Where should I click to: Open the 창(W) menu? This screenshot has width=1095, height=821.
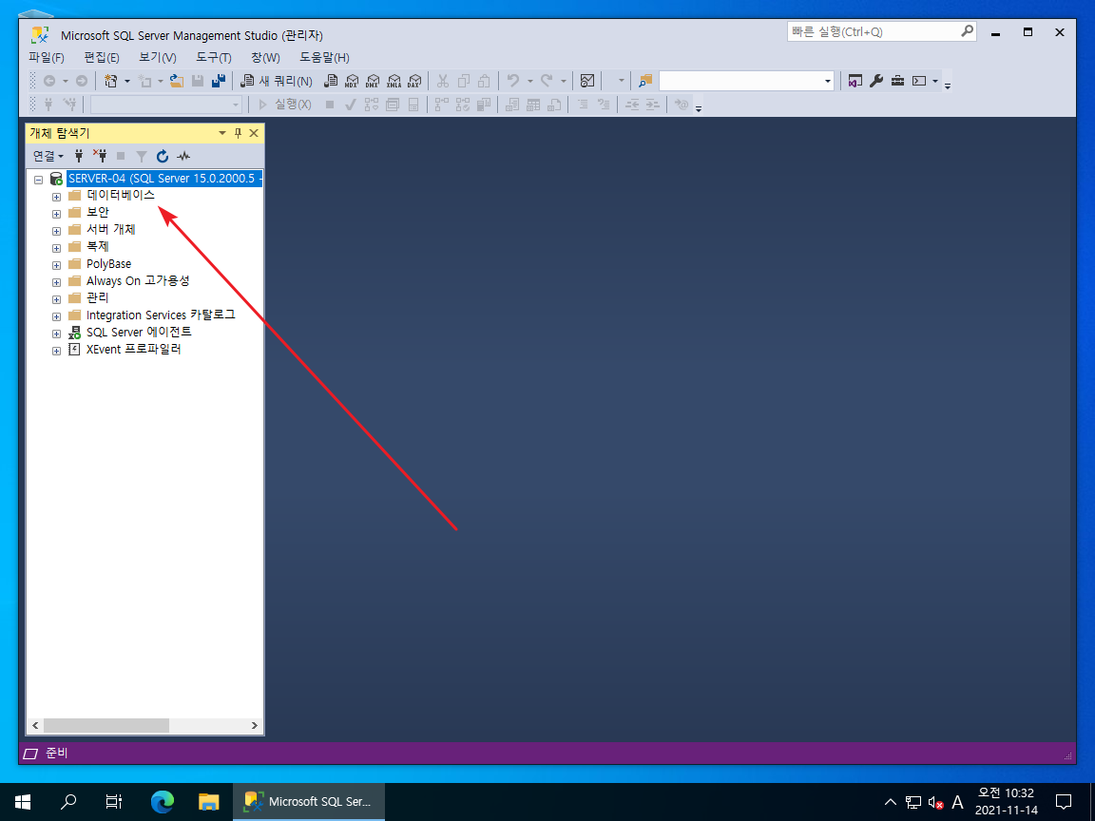(x=265, y=57)
